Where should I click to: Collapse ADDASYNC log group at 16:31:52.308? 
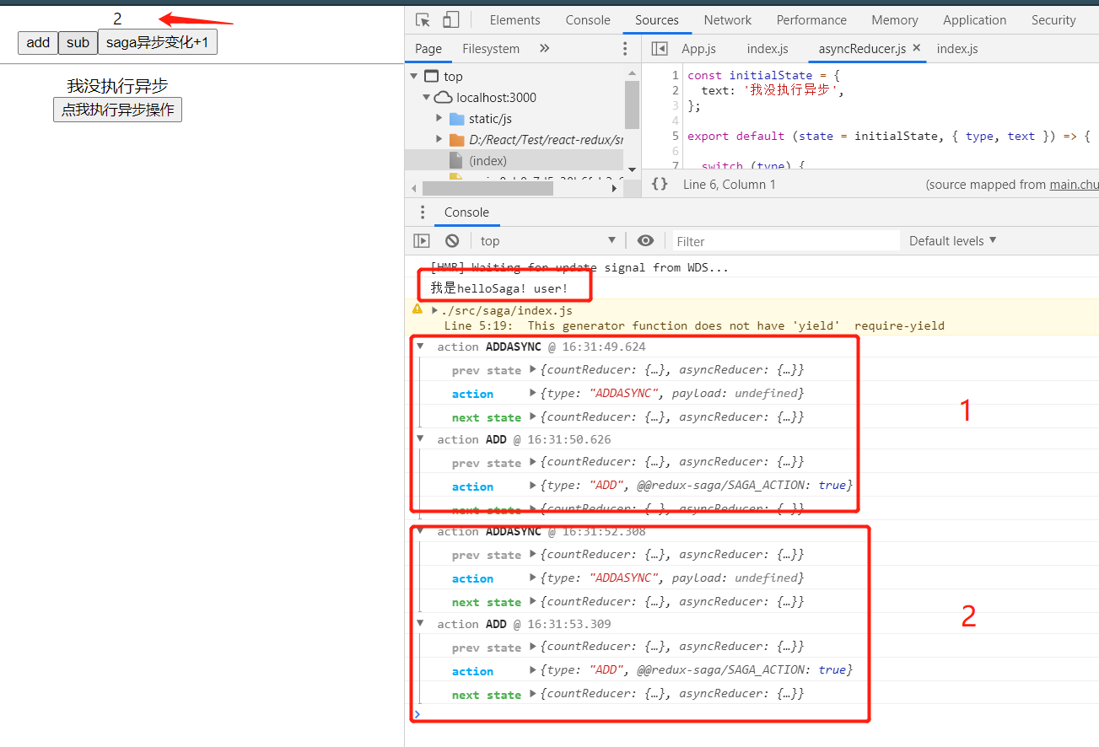(420, 532)
